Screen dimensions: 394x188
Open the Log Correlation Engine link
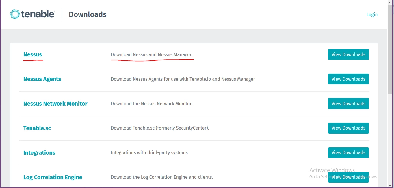click(53, 177)
